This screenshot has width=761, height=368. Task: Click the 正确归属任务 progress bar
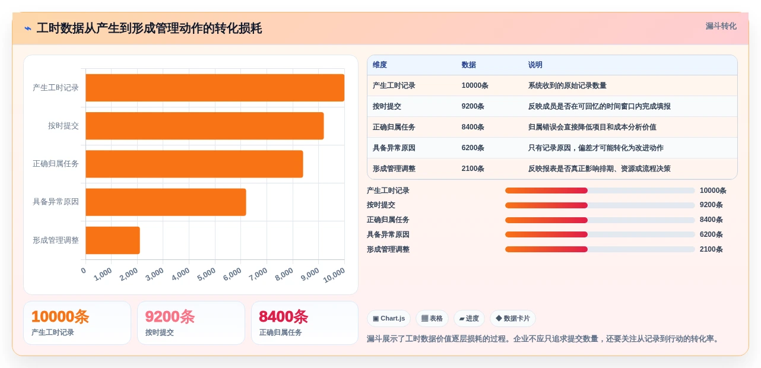coord(600,220)
